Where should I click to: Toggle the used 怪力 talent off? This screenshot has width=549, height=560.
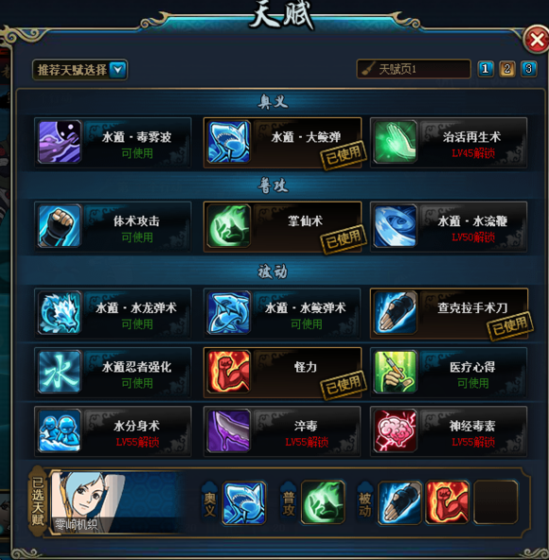point(283,372)
